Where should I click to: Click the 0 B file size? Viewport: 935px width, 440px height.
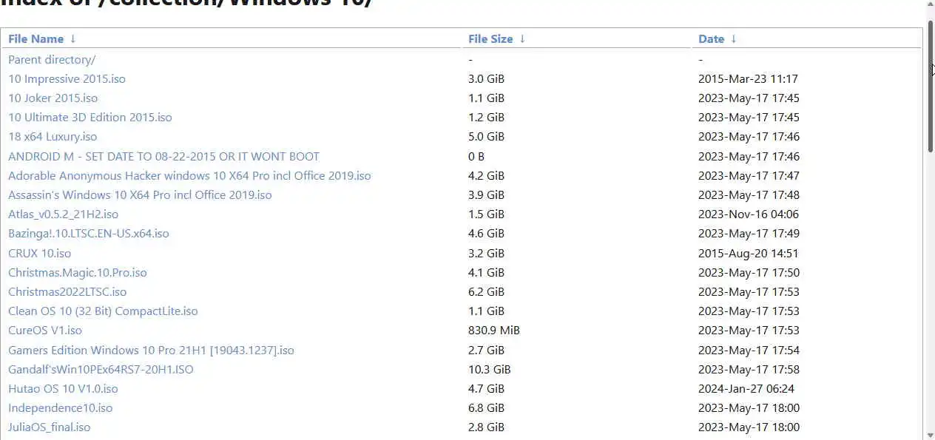(x=476, y=157)
